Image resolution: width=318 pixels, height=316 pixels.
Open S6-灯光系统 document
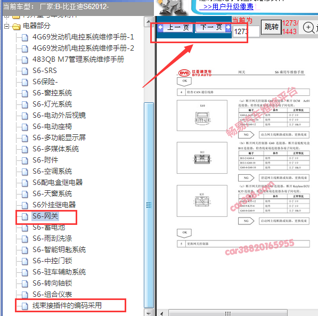point(52,104)
